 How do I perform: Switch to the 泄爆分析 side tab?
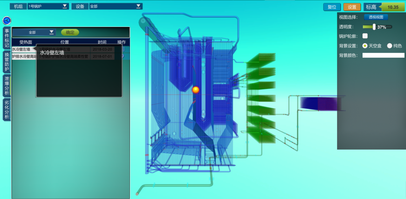pyautogui.click(x=7, y=86)
